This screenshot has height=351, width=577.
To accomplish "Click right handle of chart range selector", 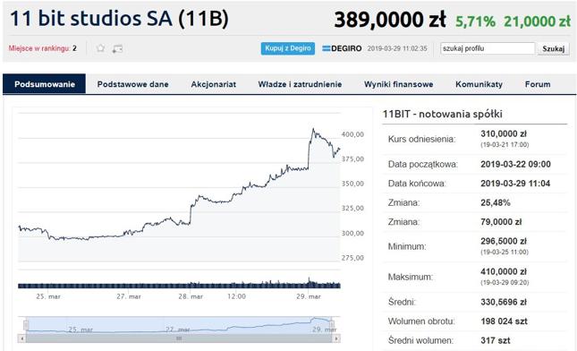I will [x=332, y=325].
